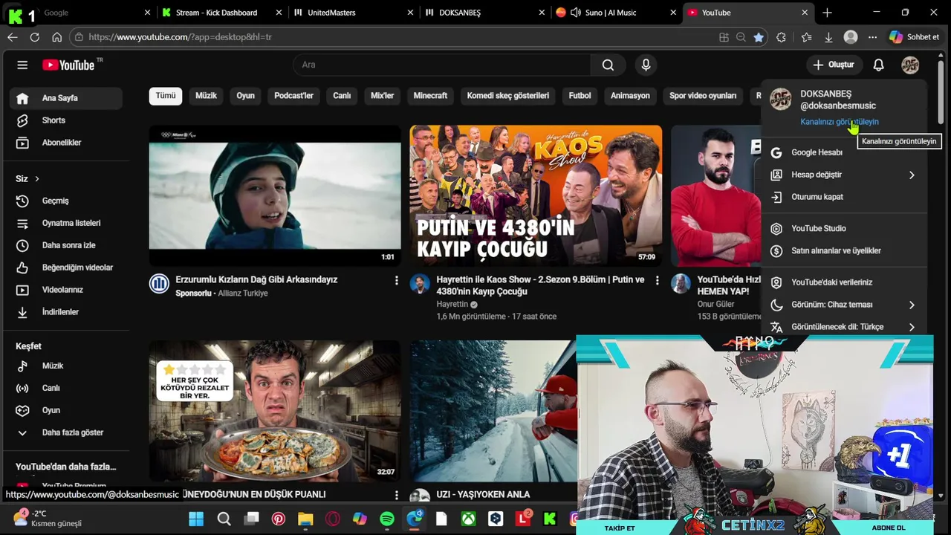
Task: Select the Minecraft filter chip
Action: tap(430, 96)
